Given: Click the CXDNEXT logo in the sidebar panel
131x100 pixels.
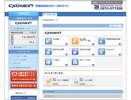Looking at the screenshot, I should [x=24, y=23].
